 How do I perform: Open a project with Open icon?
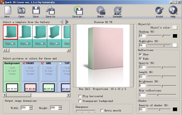pyautogui.click(x=21, y=10)
